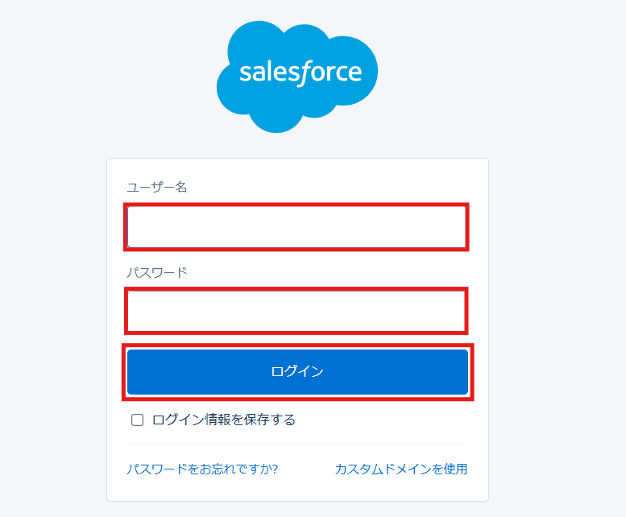Tick the remember login info box
Screen dimensions: 626x517
(x=138, y=420)
